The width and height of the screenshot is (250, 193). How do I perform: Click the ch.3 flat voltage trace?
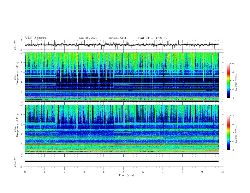122,161
